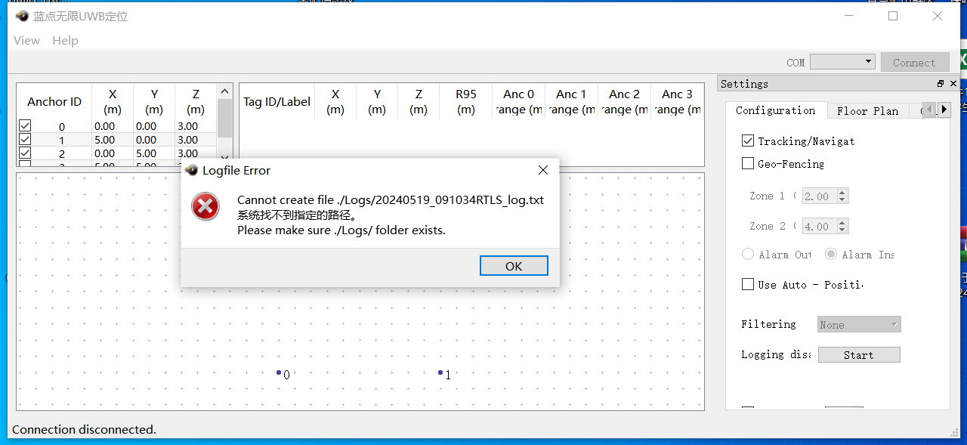Maximize the UWB application window
The width and height of the screenshot is (967, 445).
[x=893, y=16]
